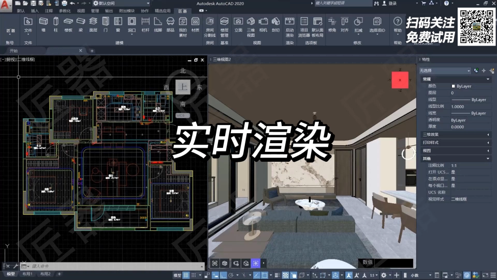Select the 门 (door) tool
The width and height of the screenshot is (497, 280).
106,25
